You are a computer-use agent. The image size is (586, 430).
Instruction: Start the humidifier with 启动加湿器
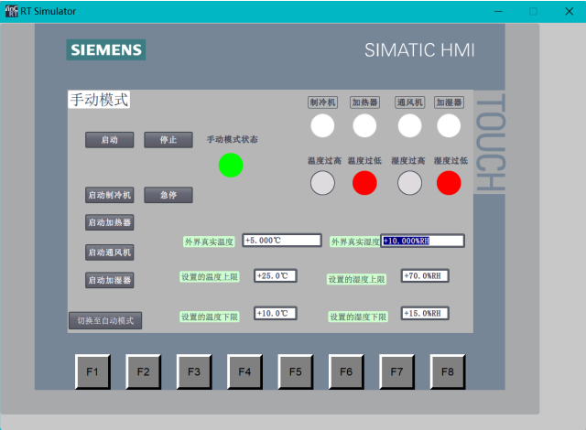pyautogui.click(x=110, y=280)
